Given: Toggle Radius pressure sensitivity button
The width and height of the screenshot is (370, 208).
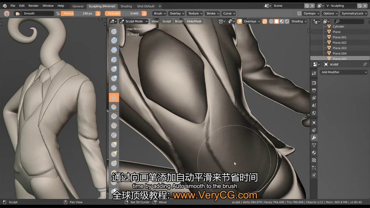Looking at the screenshot, I should pyautogui.click(x=98, y=13).
